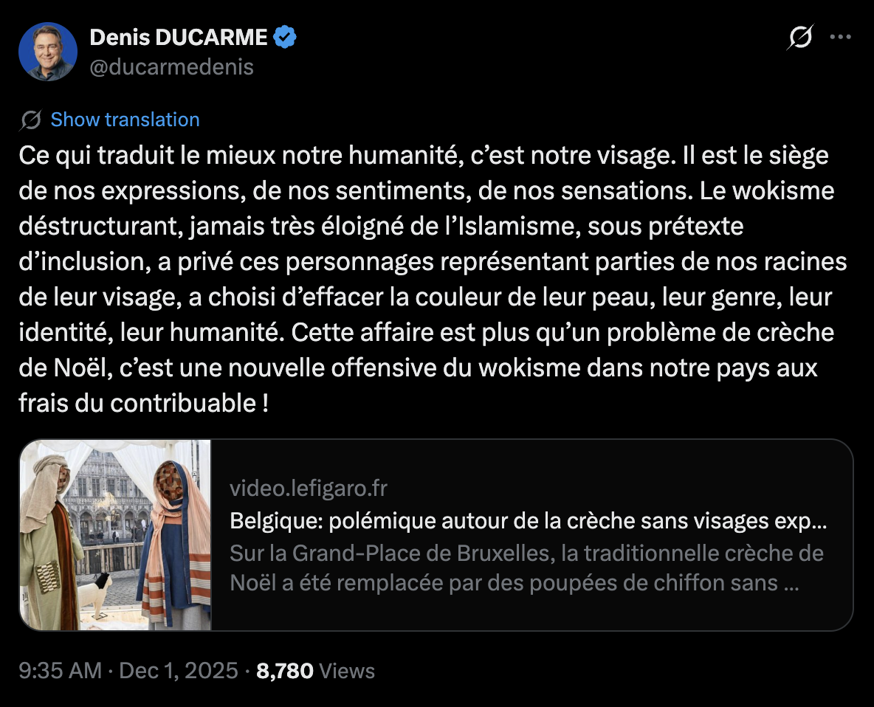
Task: Show translation of the tweet
Action: (x=124, y=119)
